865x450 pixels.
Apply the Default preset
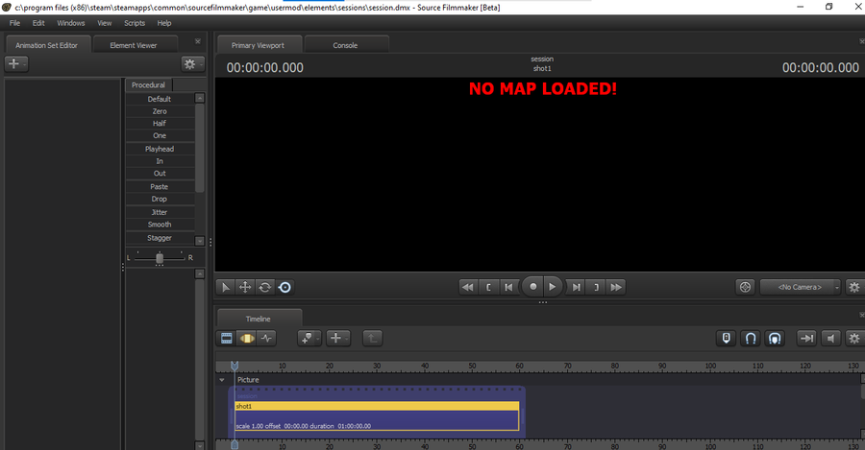[160, 99]
